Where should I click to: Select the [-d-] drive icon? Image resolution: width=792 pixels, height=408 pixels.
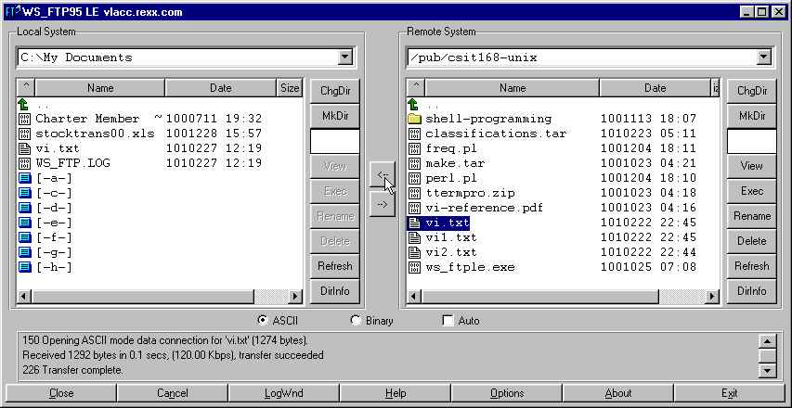point(24,208)
